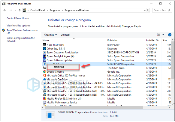This screenshot has width=175, height=122.
Task: Select the Mozilla Maintenance Service entry
Action: pos(62,103)
